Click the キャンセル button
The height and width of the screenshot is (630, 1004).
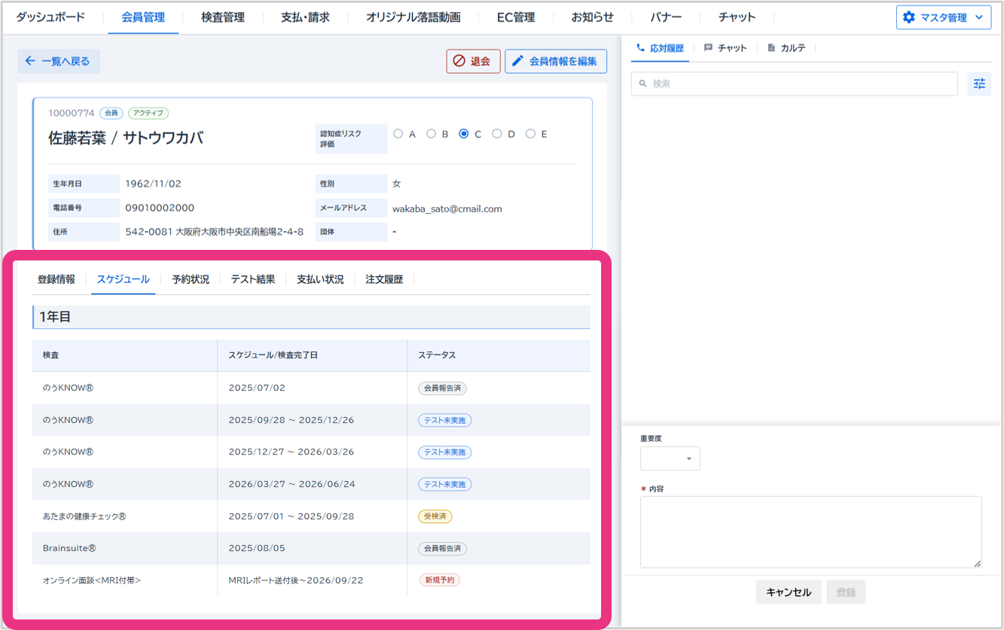[788, 592]
